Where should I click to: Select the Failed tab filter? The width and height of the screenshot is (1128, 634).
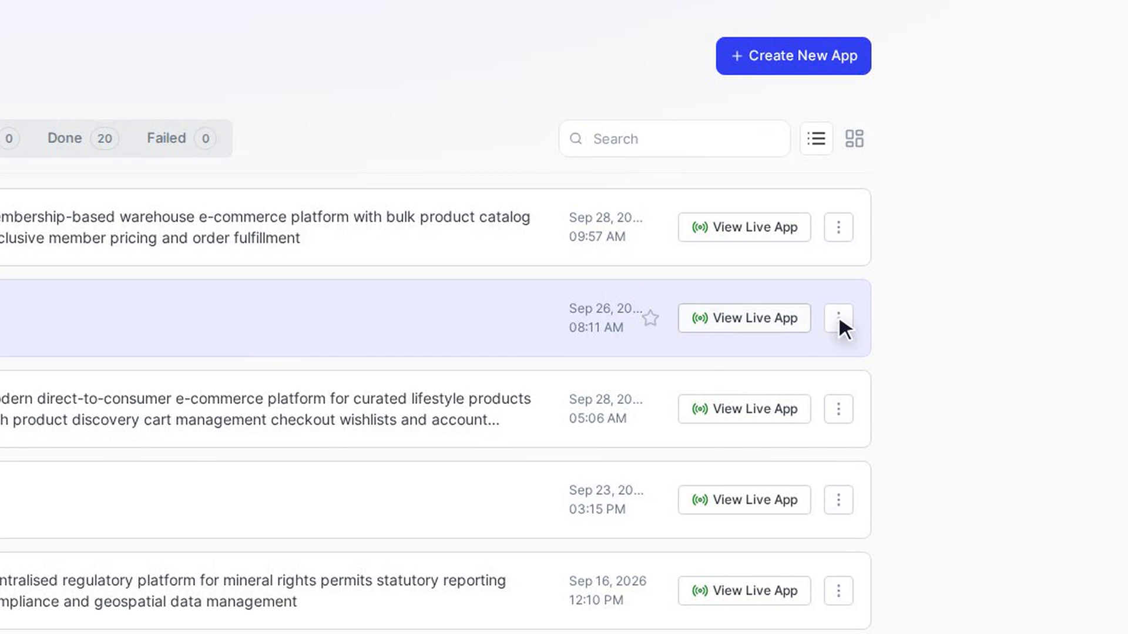181,139
